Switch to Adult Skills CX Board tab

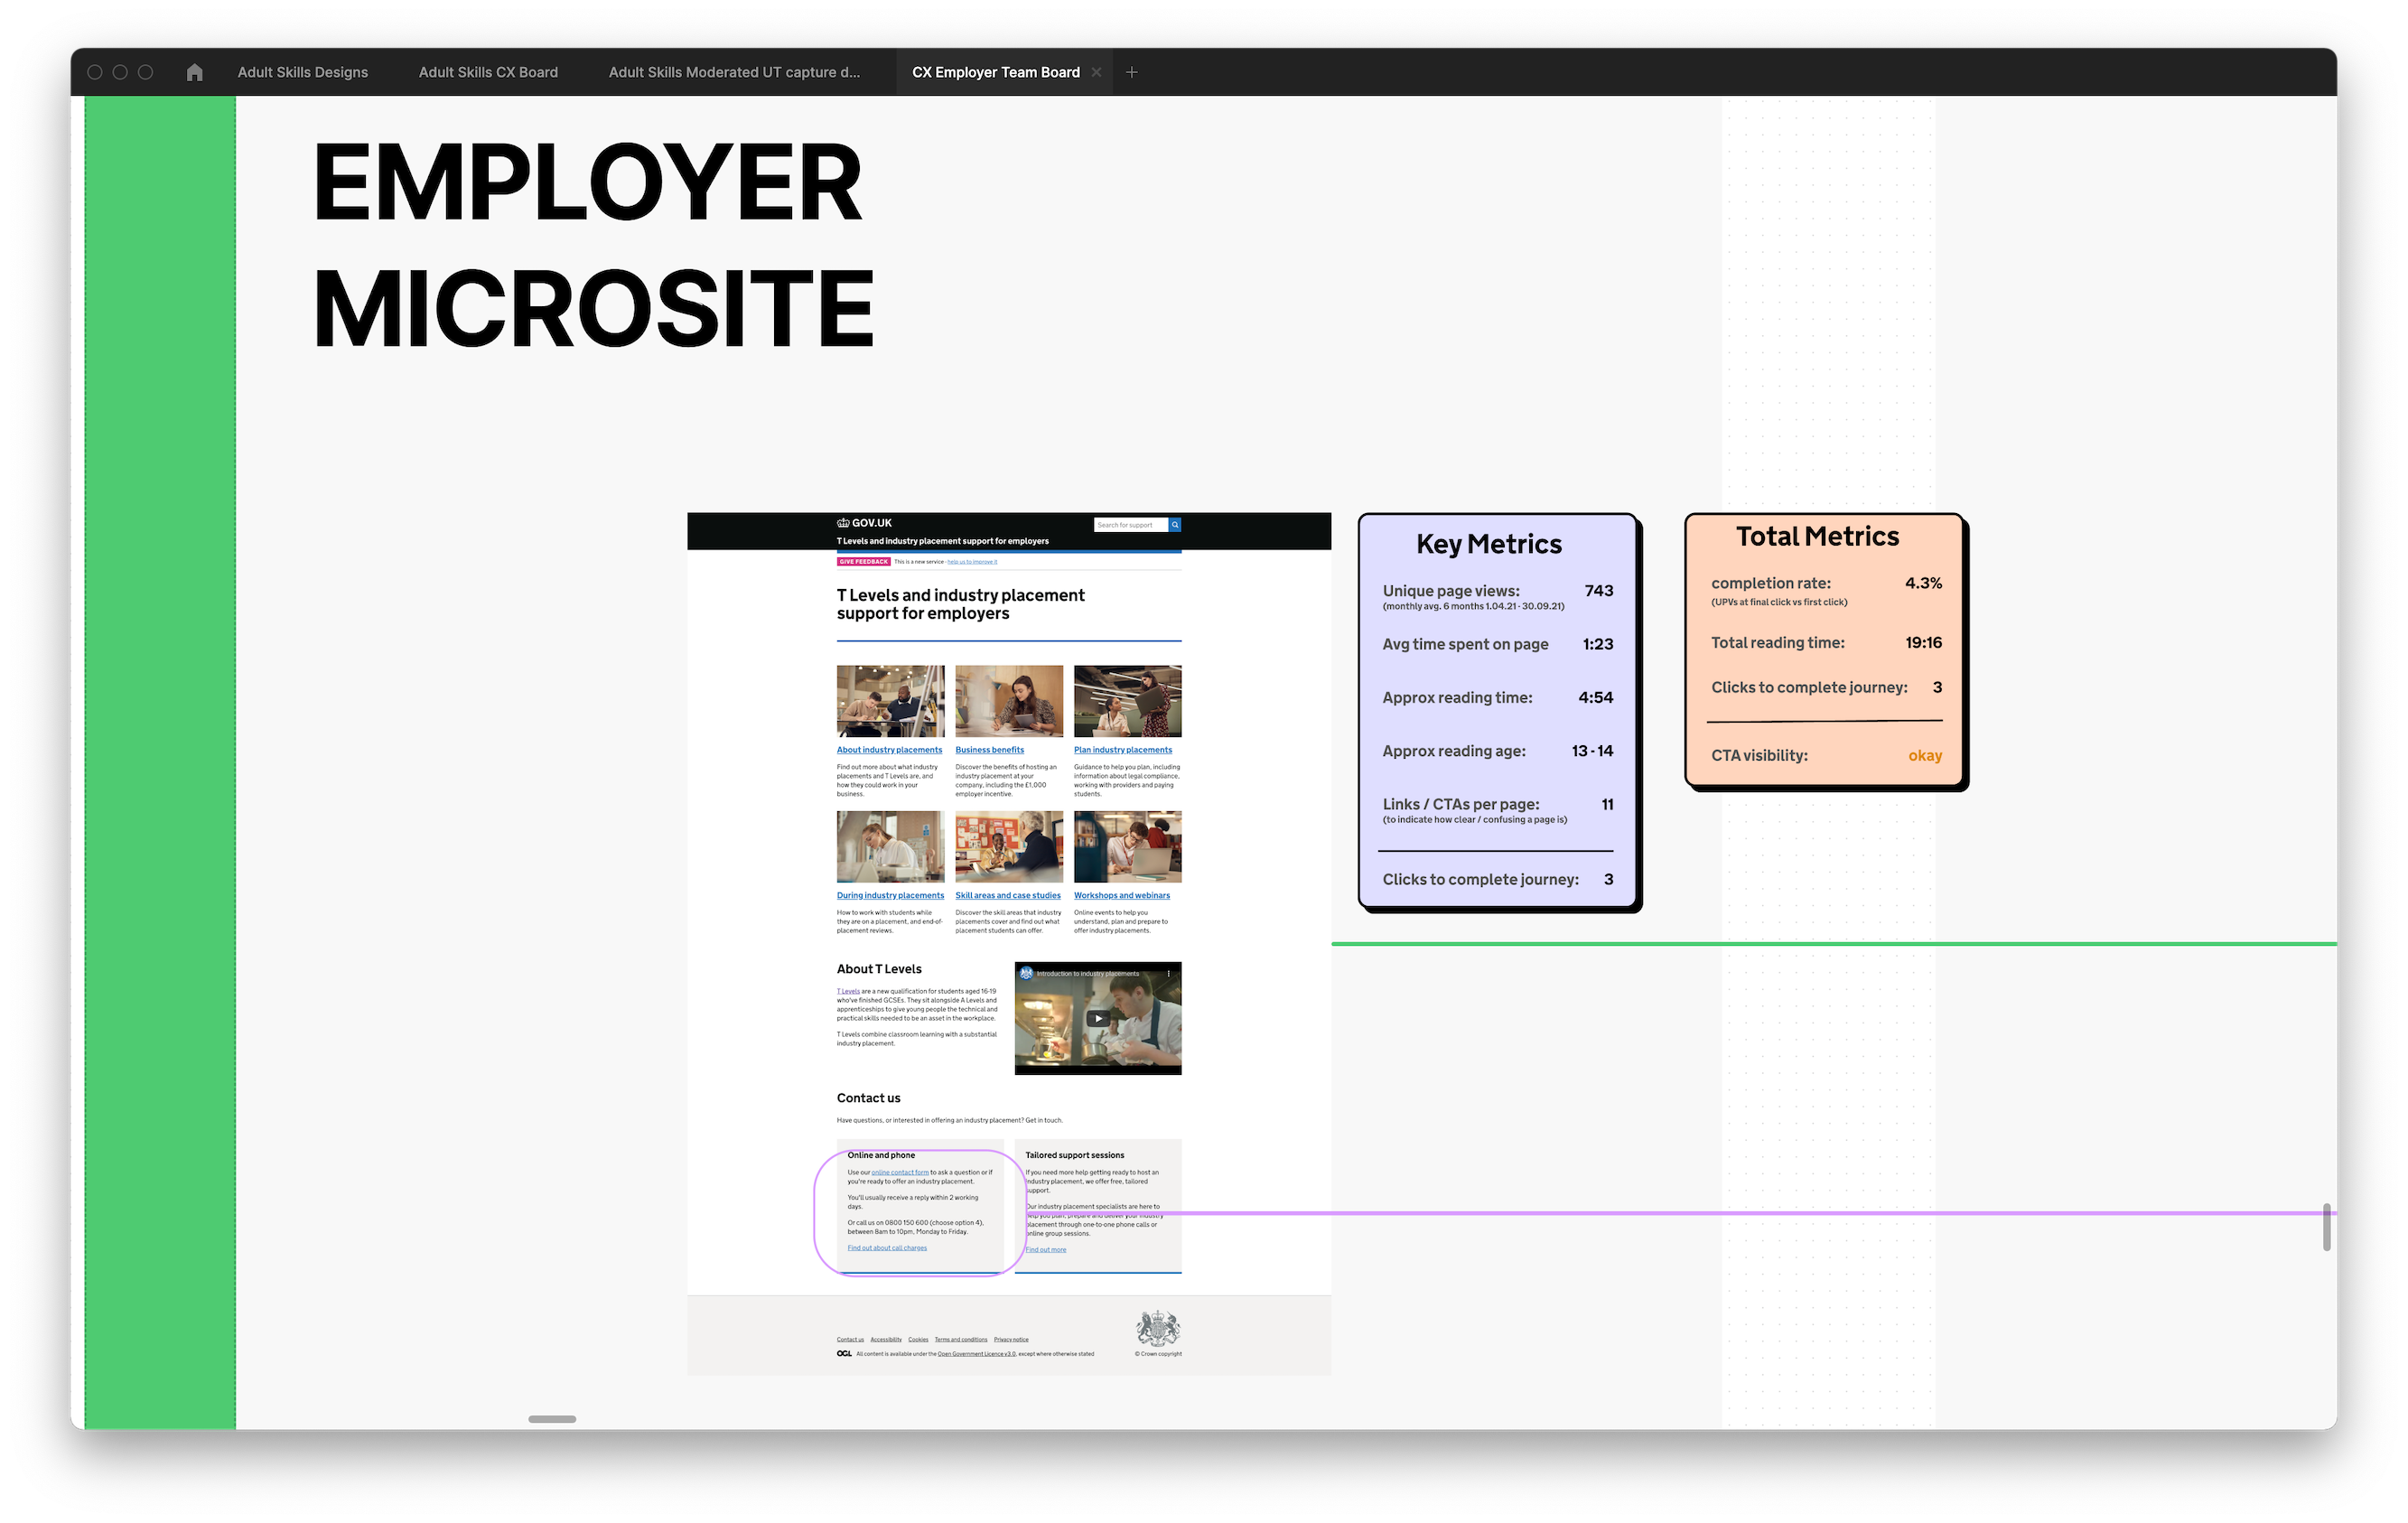tap(488, 72)
